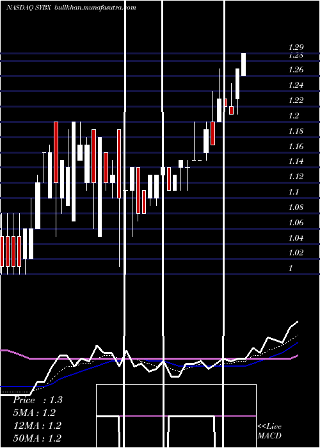Click the 1.04 price axis label
The width and height of the screenshot is (320, 448).
(x=296, y=237)
